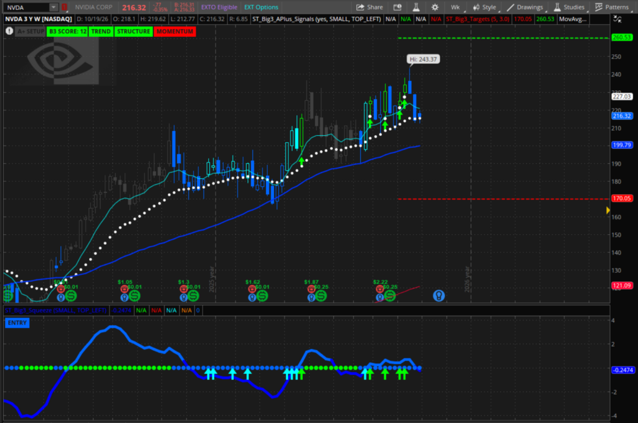This screenshot has width=638, height=423.
Task: Click the $0.25 dividend icon below $2.22 earnings
Action: tap(390, 296)
